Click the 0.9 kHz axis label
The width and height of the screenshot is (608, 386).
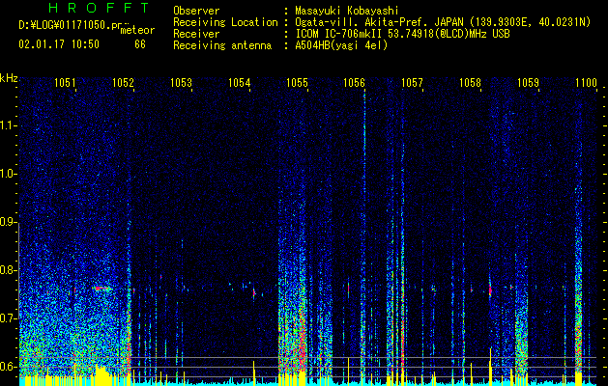tap(9, 222)
